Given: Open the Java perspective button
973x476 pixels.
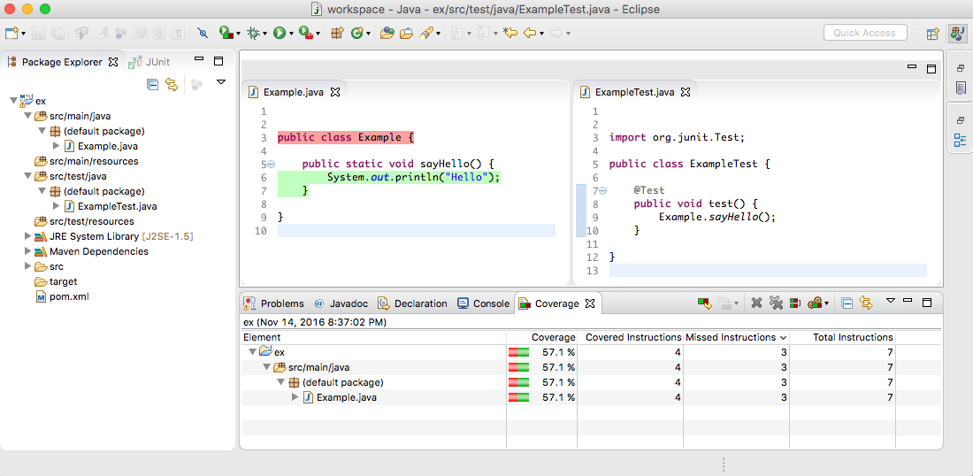Looking at the screenshot, I should click(957, 34).
